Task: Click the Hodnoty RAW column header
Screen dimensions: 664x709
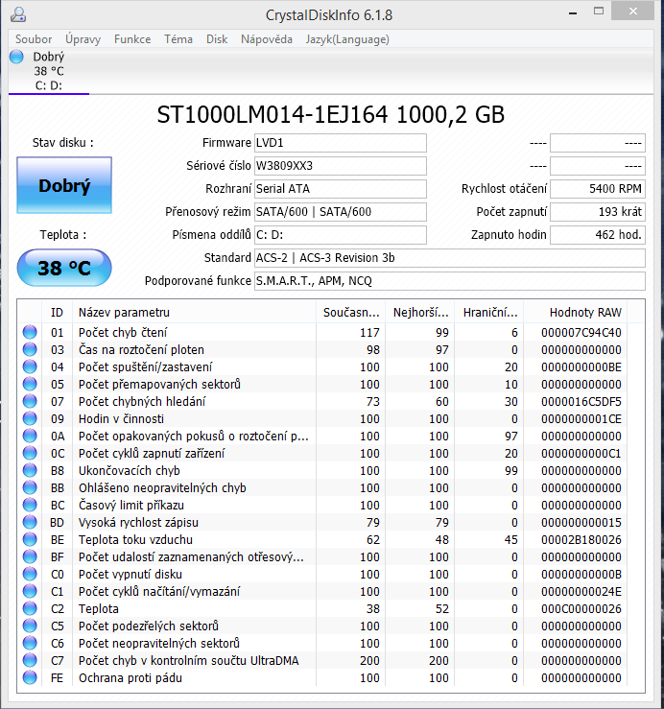Action: point(576,313)
